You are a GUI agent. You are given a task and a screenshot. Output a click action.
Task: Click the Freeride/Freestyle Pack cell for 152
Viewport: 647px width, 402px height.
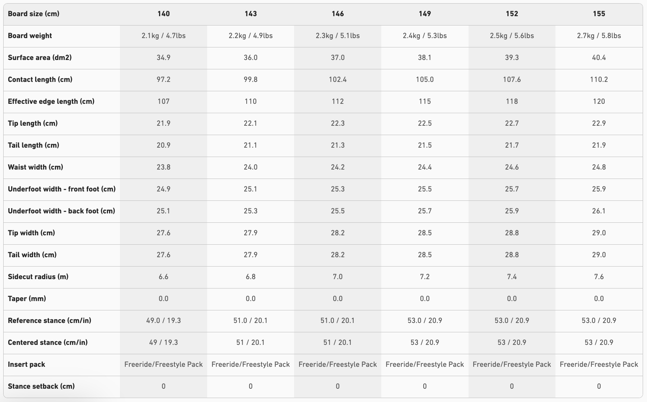click(x=512, y=364)
